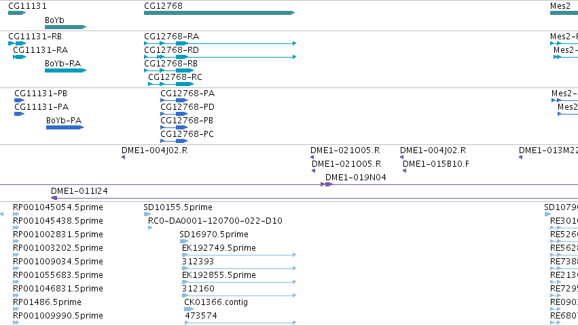578x326 pixels.
Task: Open the CG12768-RD transcript label
Action: pos(171,50)
